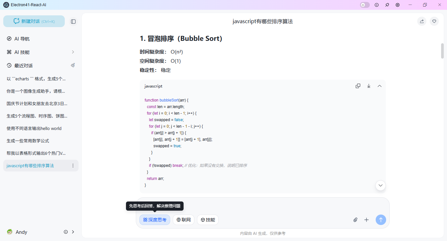Toggle 深度思考 deep thinking mode
This screenshot has height=241, width=447.
[x=155, y=220]
